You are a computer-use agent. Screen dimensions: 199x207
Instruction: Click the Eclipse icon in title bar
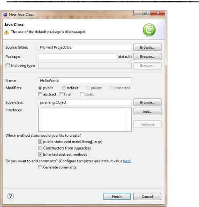pyautogui.click(x=5, y=14)
